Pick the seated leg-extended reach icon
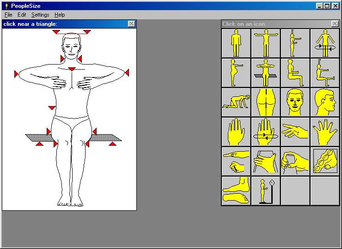The width and height of the screenshot is (342, 249). (325, 73)
